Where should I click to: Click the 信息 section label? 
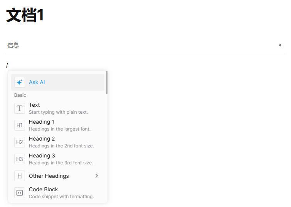(13, 45)
